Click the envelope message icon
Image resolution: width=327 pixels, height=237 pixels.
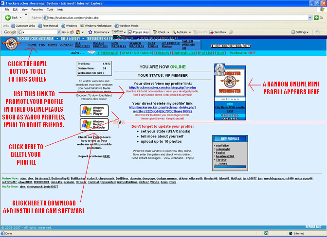pyautogui.click(x=91, y=52)
